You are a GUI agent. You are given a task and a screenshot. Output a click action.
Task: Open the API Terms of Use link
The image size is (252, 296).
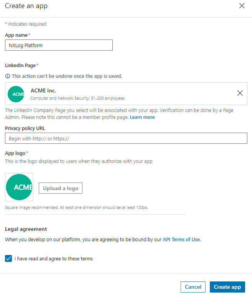coord(181,240)
